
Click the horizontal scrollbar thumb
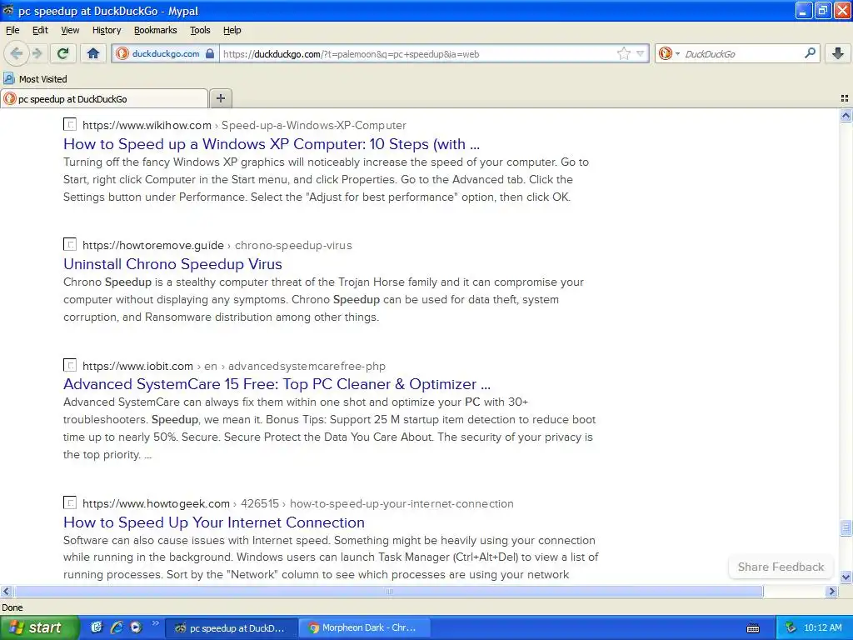388,591
